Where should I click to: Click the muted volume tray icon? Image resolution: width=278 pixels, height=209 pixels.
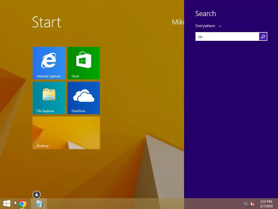point(252,204)
